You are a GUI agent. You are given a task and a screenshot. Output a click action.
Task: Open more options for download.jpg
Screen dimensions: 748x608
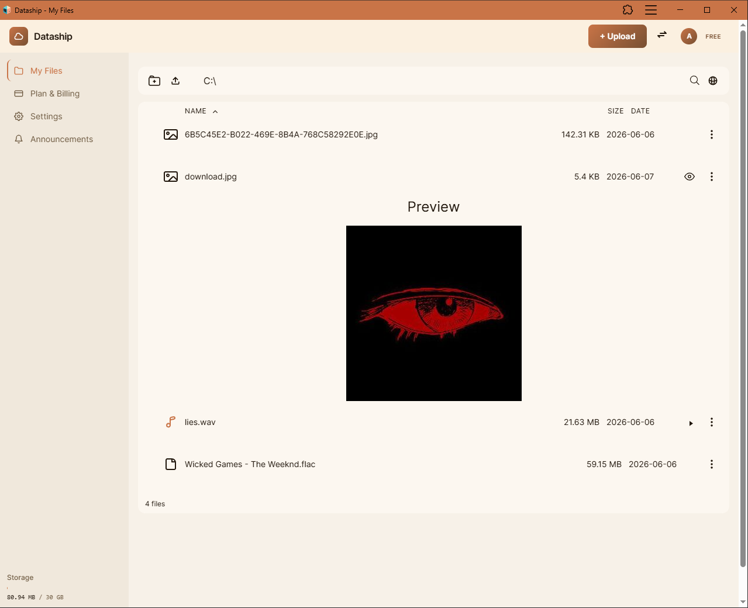click(x=712, y=177)
